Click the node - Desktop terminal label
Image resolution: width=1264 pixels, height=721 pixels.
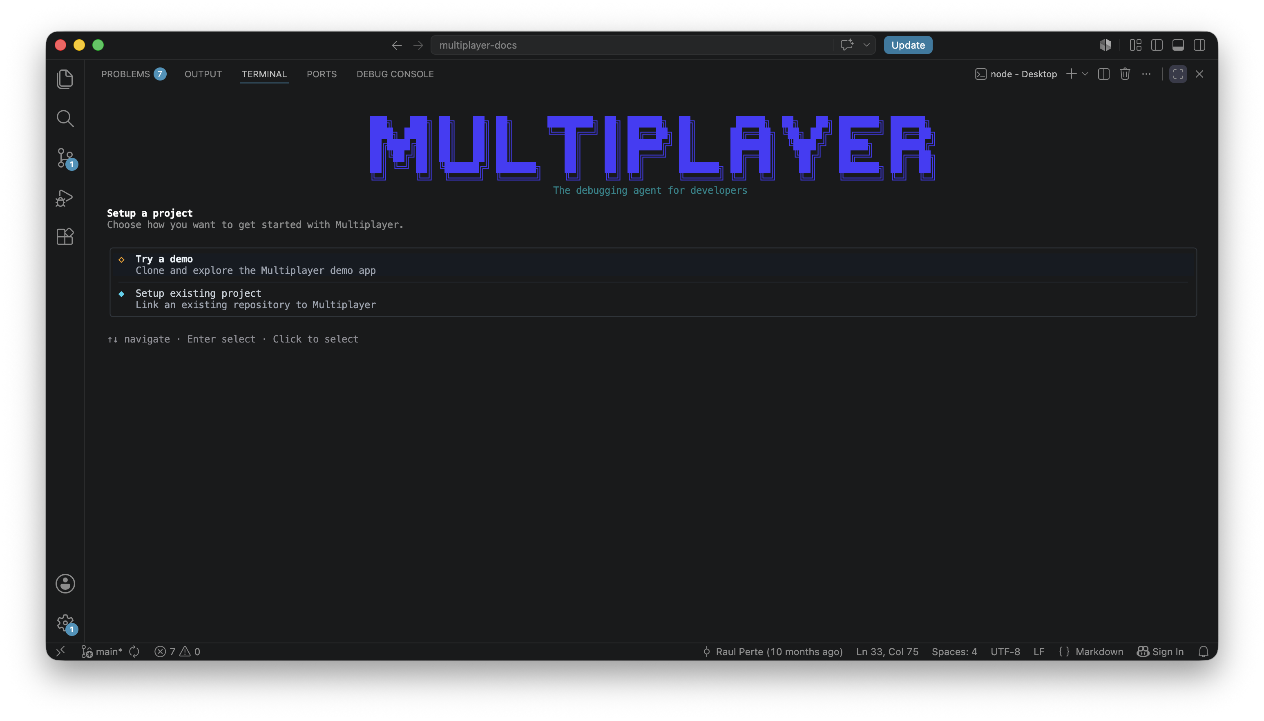(x=1016, y=74)
